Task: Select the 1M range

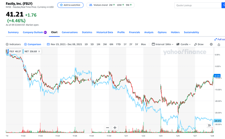Action: [98, 44]
